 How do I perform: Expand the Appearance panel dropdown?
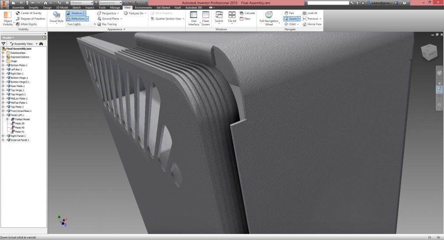pyautogui.click(x=116, y=29)
